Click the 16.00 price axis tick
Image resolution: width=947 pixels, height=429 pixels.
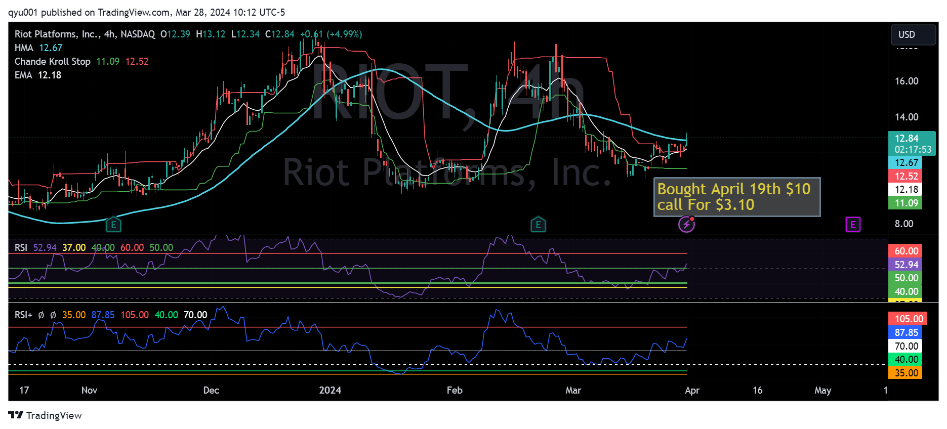(906, 81)
